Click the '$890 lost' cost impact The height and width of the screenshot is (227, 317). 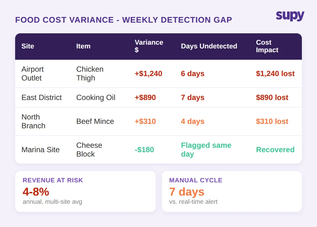(272, 97)
